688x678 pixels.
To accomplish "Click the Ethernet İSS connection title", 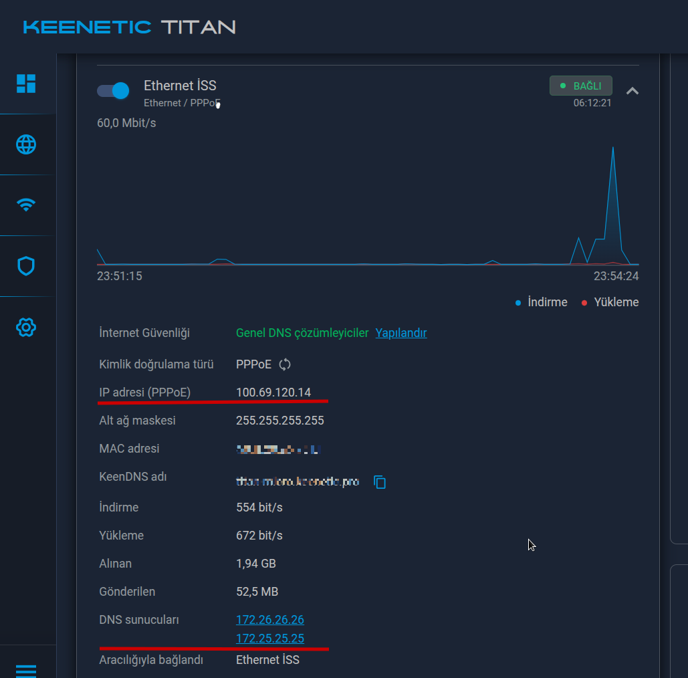I will point(180,86).
